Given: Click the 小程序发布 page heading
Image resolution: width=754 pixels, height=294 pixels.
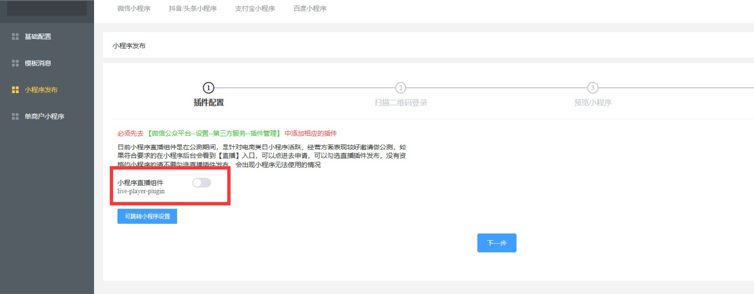Looking at the screenshot, I should [x=129, y=46].
